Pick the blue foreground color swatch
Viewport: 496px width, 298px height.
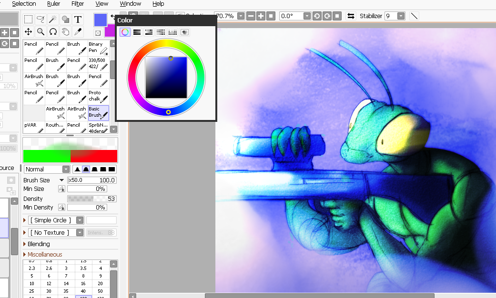pyautogui.click(x=100, y=20)
